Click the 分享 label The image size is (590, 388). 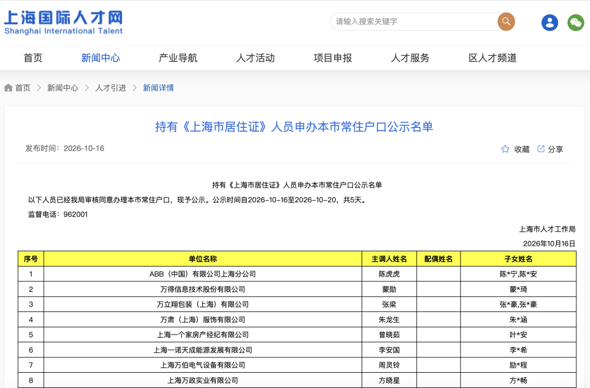(556, 149)
